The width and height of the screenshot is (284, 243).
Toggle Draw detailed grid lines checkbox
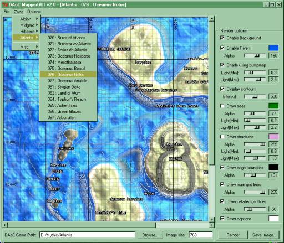point(222,201)
